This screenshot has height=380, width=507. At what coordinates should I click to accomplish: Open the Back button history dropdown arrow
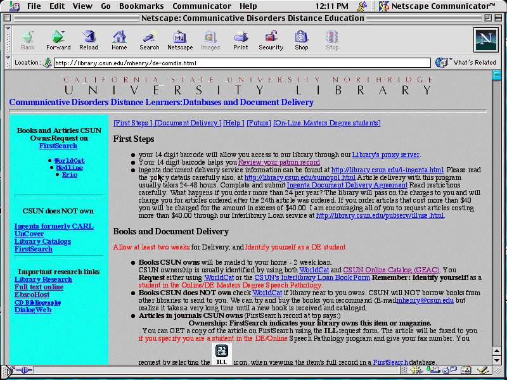pyautogui.click(x=33, y=32)
